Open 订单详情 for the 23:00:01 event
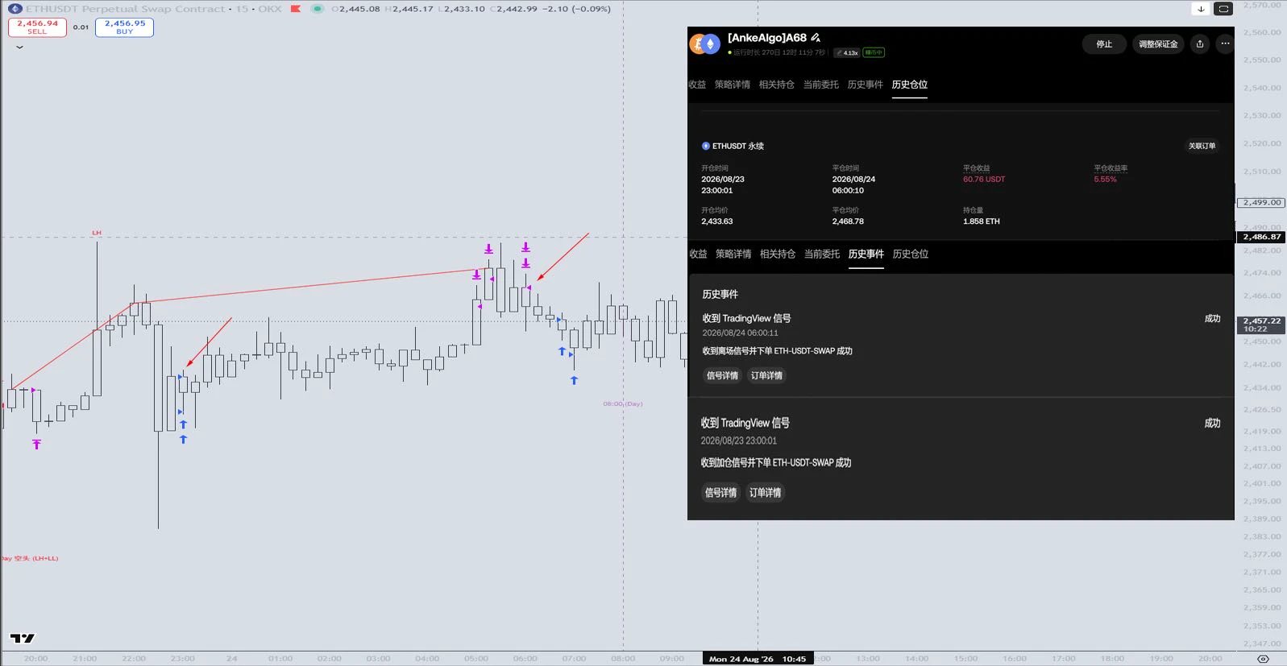 [x=765, y=493]
